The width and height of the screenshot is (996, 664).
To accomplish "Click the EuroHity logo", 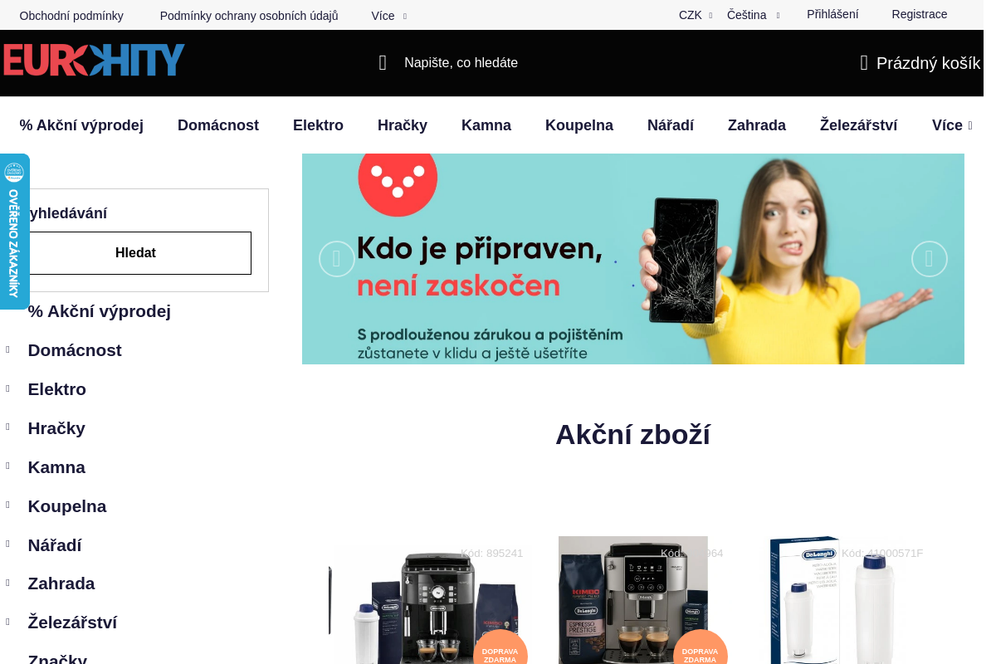I will [94, 61].
